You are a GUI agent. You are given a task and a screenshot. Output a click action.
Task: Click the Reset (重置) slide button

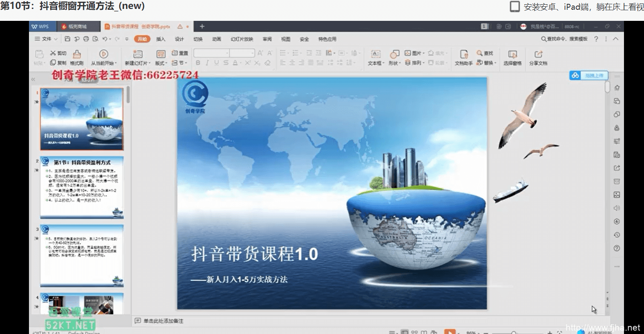tap(180, 53)
